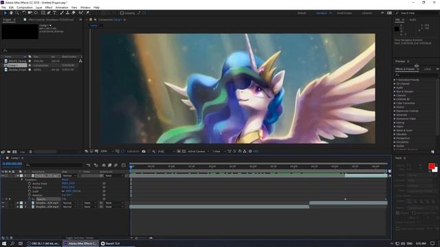Screen dimensions: 440x247
Task: Open the Graph Editor icon in timeline
Action: pos(124,165)
